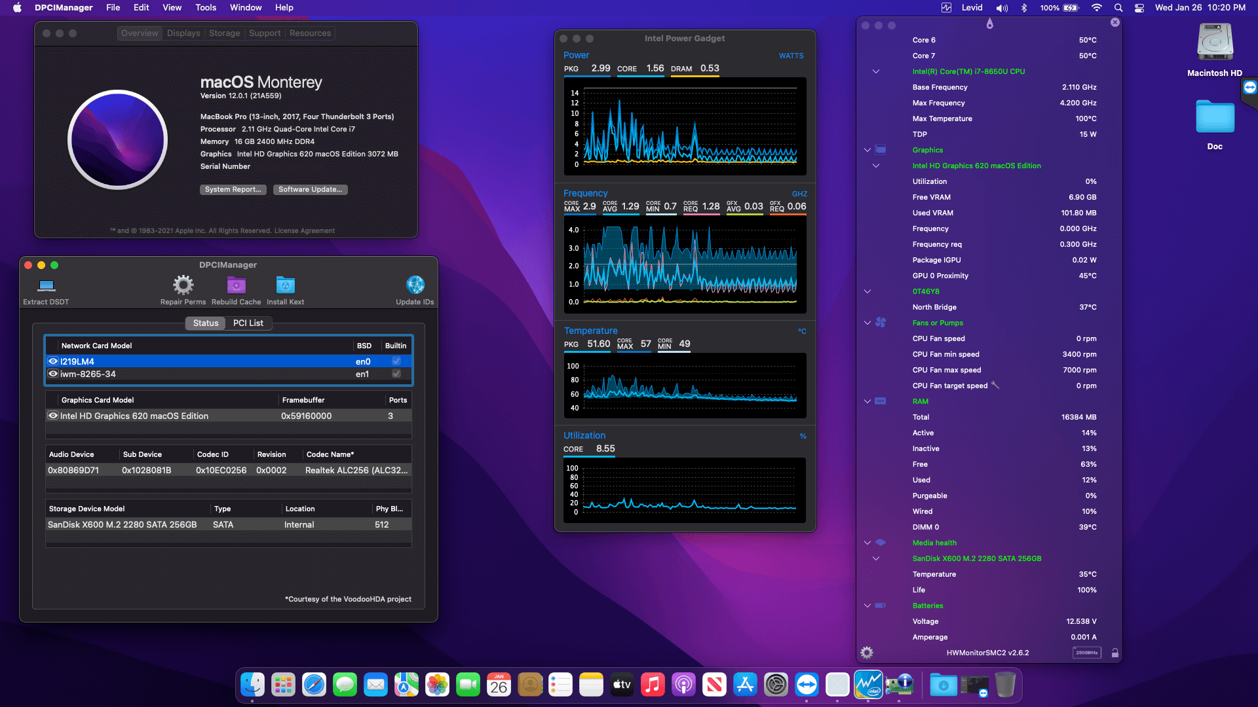Screen dimensions: 1258x707
Task: Open Finder from the Dock
Action: click(x=252, y=685)
